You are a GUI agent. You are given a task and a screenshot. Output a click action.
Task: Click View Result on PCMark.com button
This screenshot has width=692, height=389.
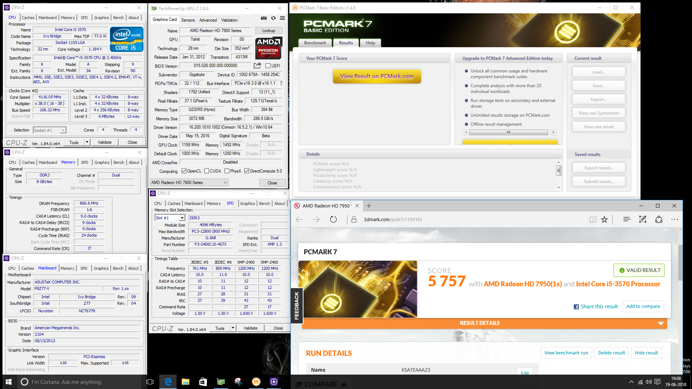pyautogui.click(x=377, y=76)
